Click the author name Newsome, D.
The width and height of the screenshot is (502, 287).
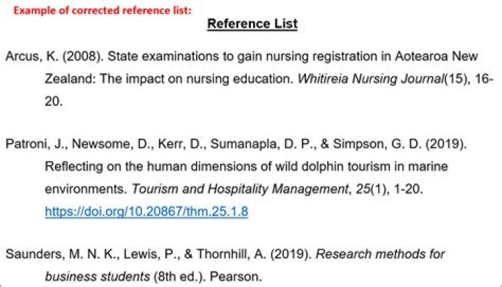[95, 145]
